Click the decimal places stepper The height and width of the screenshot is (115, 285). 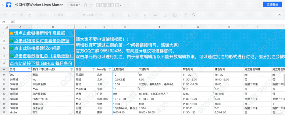point(73,15)
